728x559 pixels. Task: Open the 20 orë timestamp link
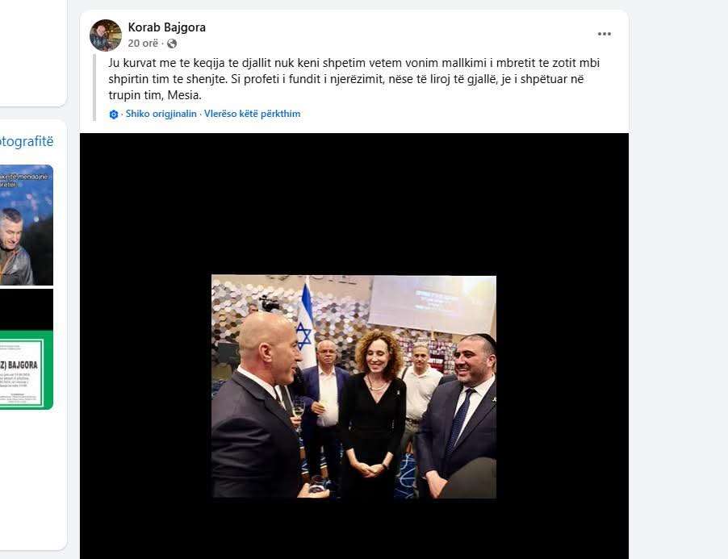tap(143, 43)
